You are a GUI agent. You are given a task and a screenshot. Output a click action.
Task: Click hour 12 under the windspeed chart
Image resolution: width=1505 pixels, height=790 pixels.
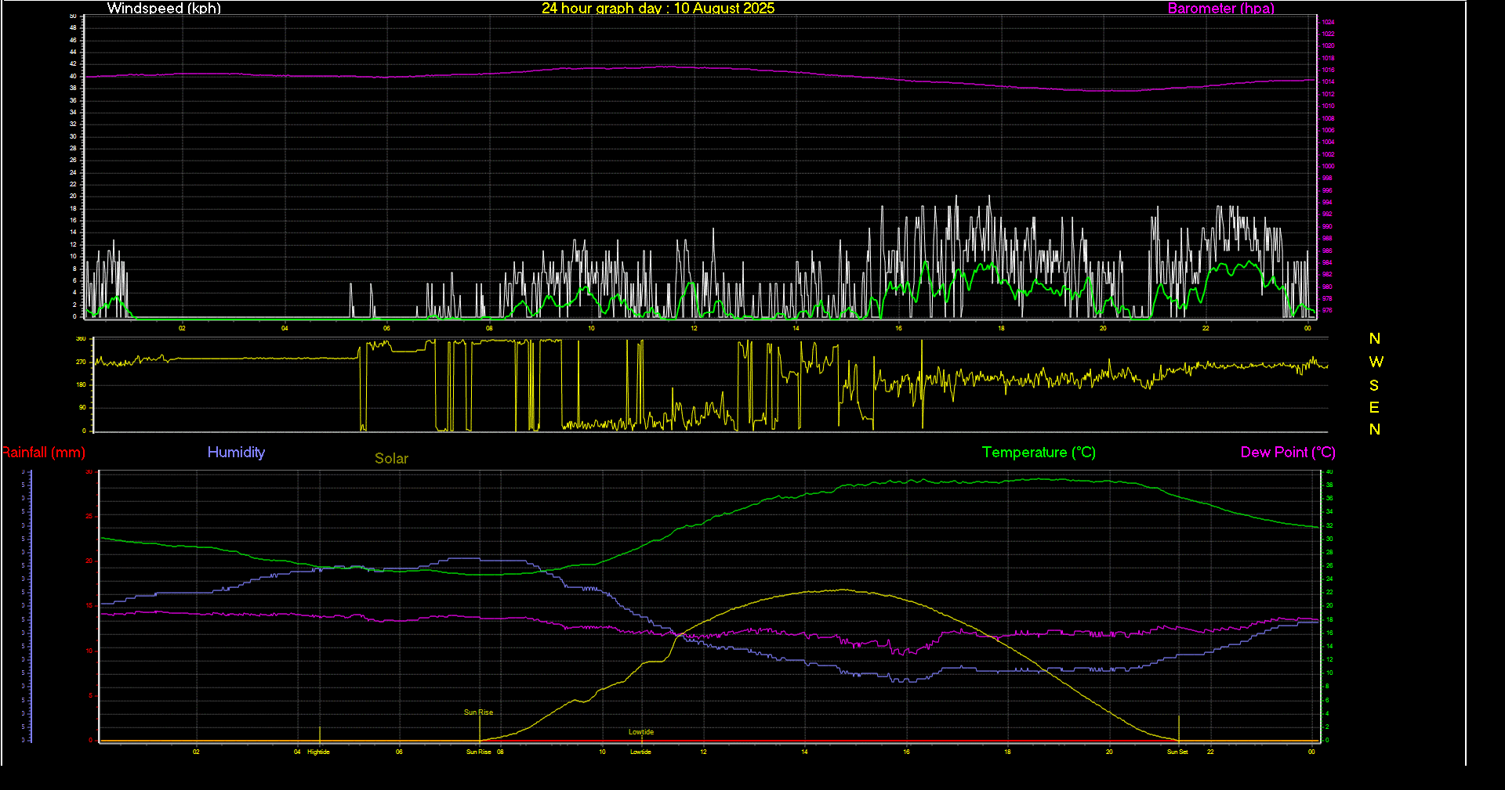pyautogui.click(x=694, y=328)
